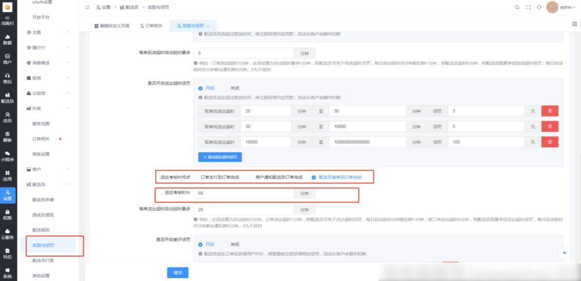Delete the 100 yuan penalty row
The height and width of the screenshot is (281, 581).
[550, 142]
